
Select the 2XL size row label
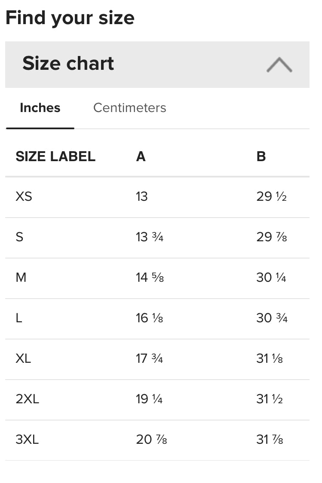coord(27,399)
